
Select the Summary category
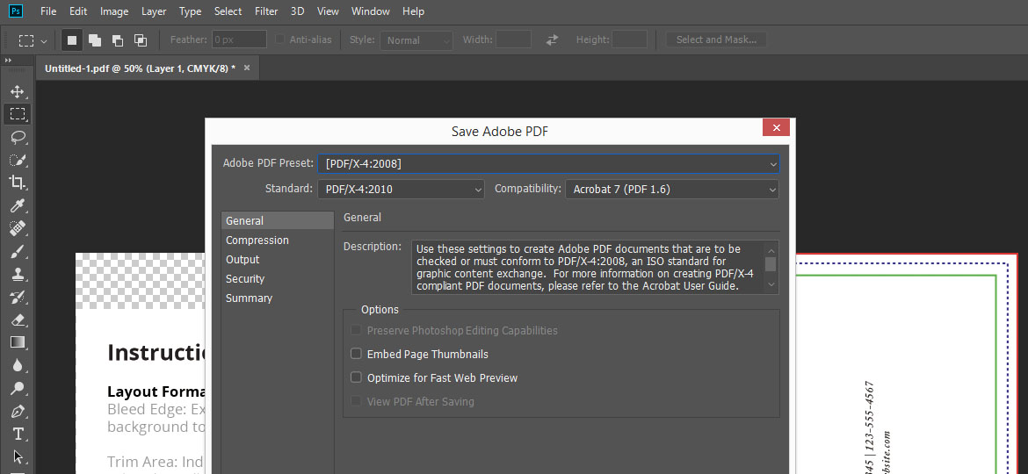pyautogui.click(x=278, y=298)
